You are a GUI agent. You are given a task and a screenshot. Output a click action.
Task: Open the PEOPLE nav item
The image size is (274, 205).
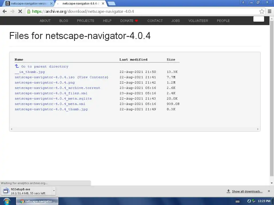click(x=223, y=21)
